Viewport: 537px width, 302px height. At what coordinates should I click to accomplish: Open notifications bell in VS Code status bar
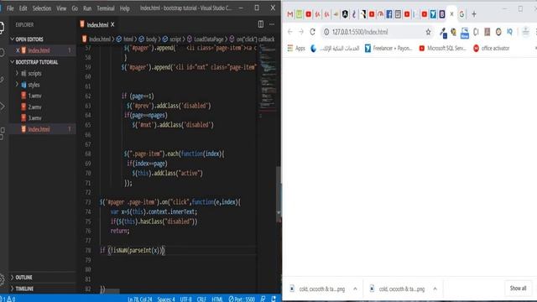point(274,299)
